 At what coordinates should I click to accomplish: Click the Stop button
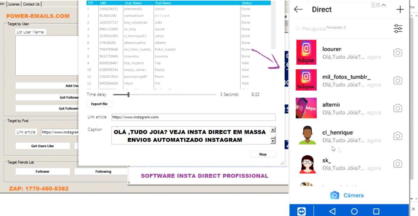click(x=263, y=154)
